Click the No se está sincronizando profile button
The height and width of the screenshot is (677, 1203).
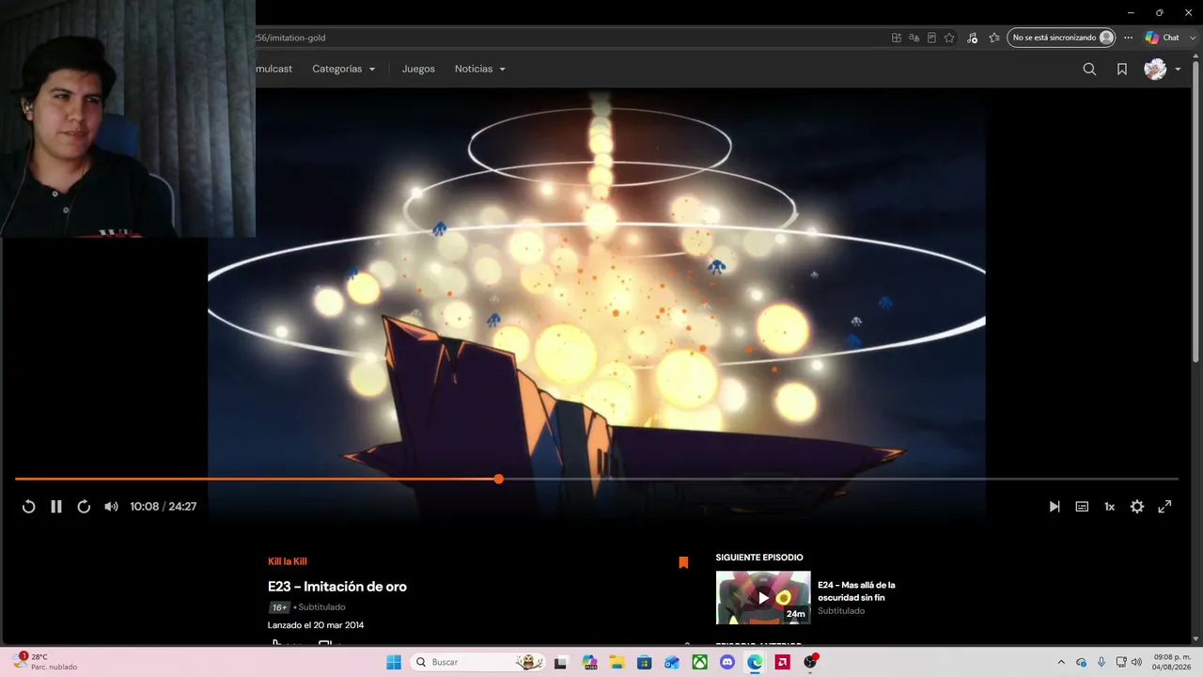pos(1061,38)
